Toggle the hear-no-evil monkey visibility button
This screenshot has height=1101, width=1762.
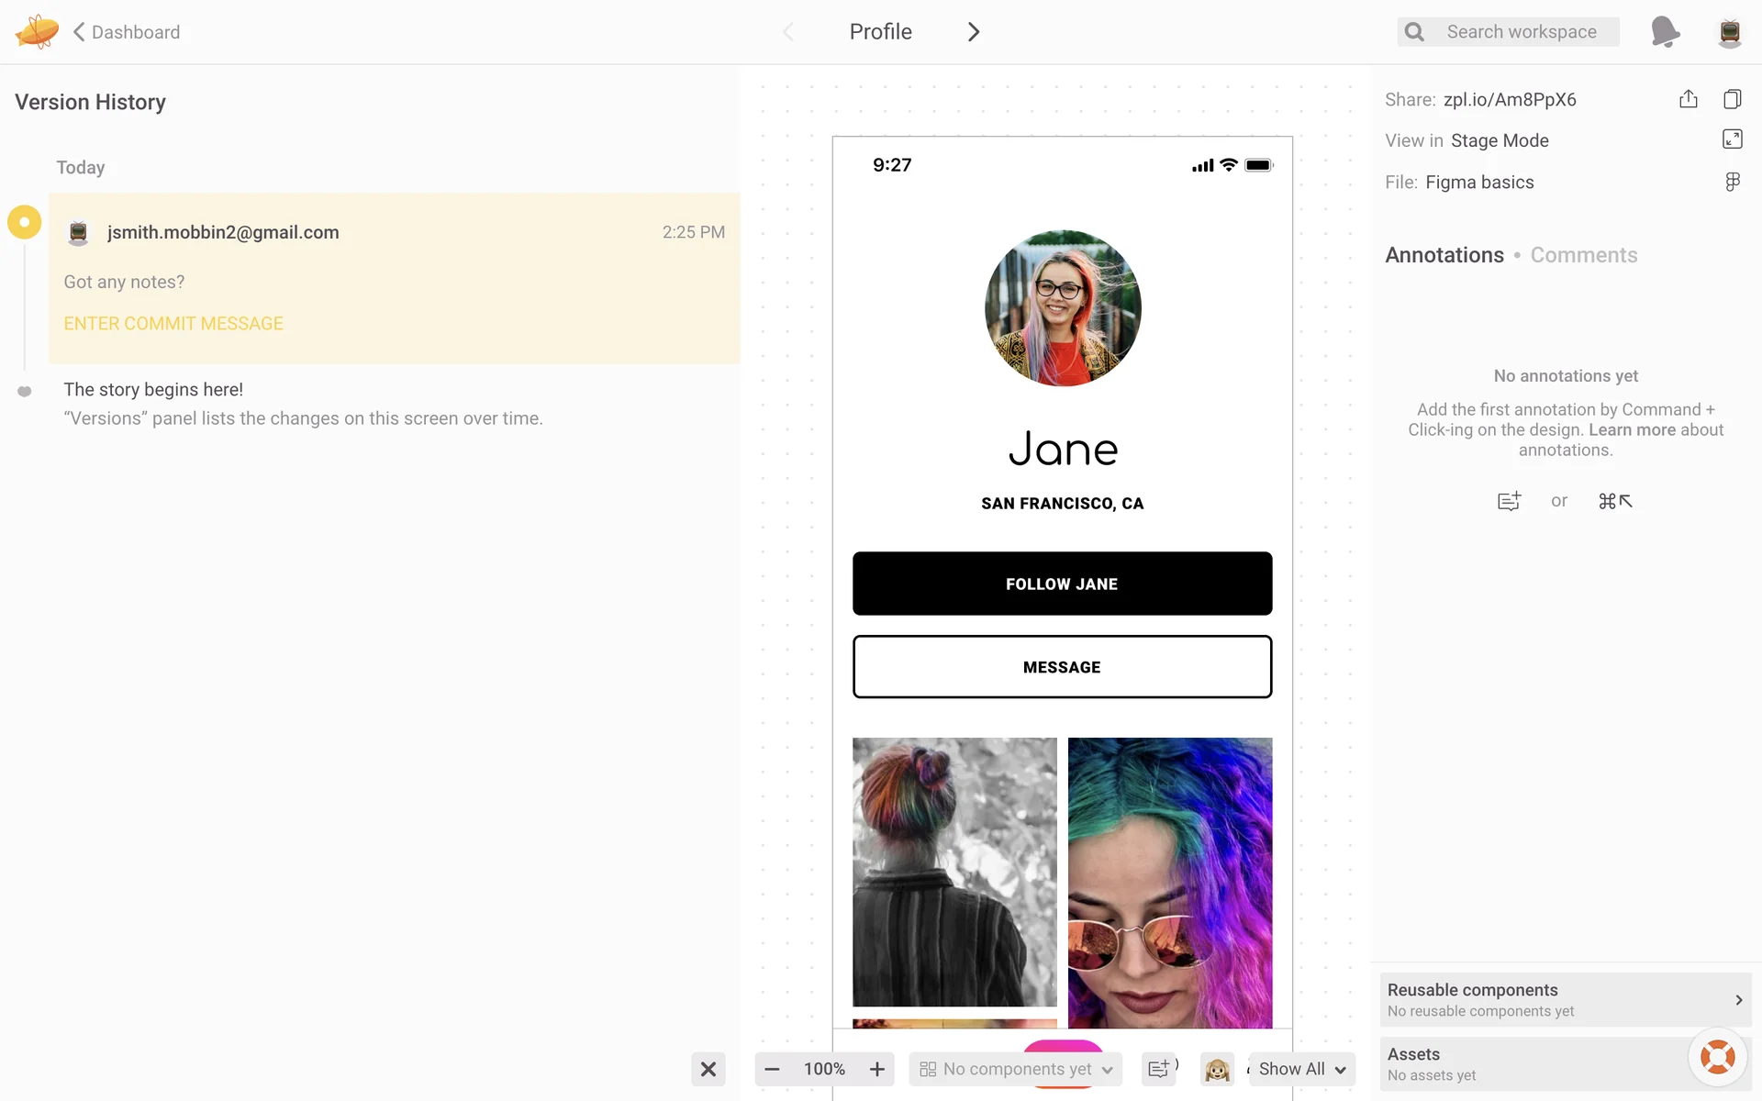[1217, 1069]
